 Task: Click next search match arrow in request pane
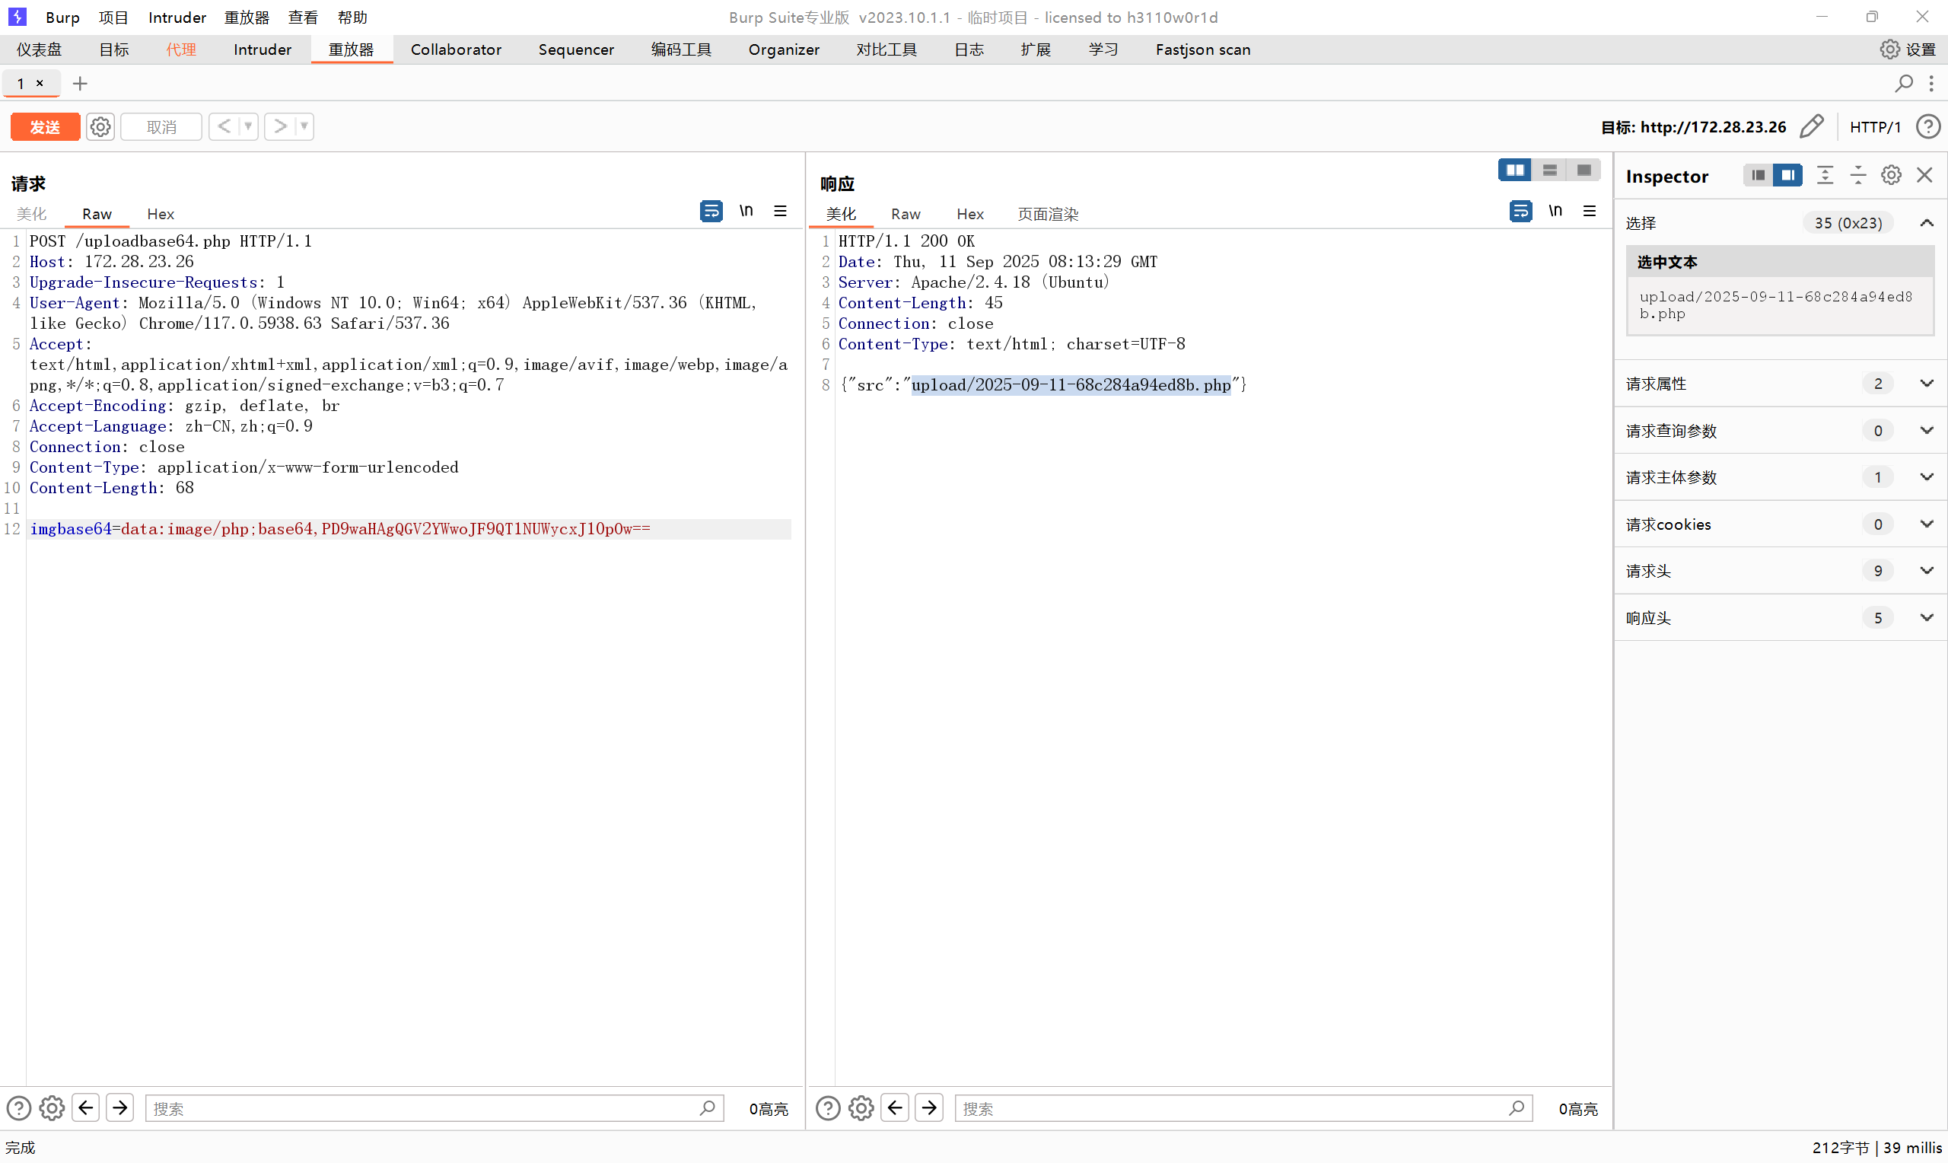point(119,1107)
